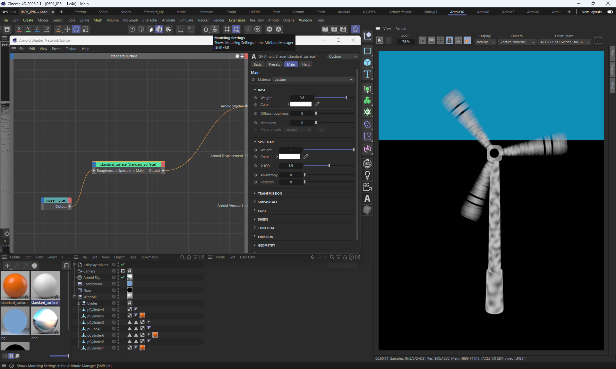Toggle the IPR lock camera icon

pos(449,41)
